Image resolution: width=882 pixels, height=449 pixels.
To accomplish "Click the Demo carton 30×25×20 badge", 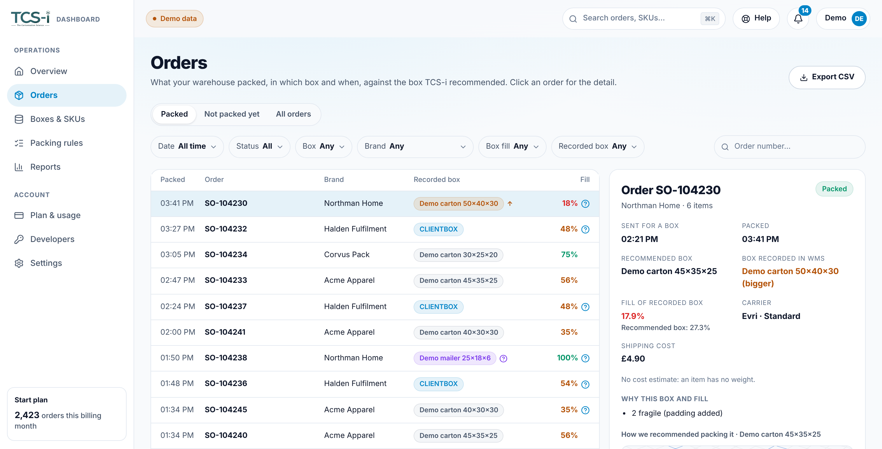I will pyautogui.click(x=458, y=255).
